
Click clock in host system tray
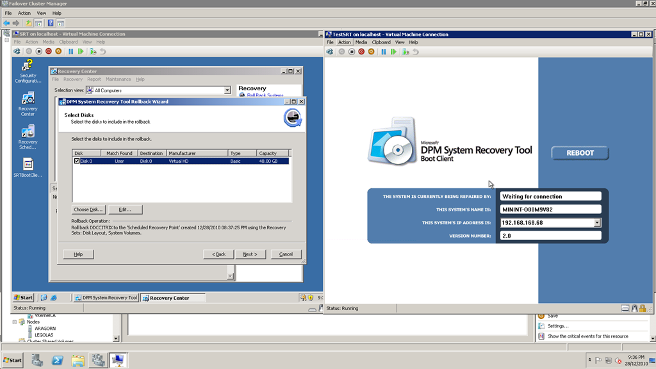pos(636,360)
